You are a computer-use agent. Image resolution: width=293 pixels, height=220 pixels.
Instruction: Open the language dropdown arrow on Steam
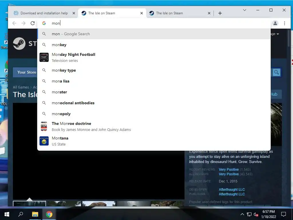pyautogui.click(x=278, y=34)
